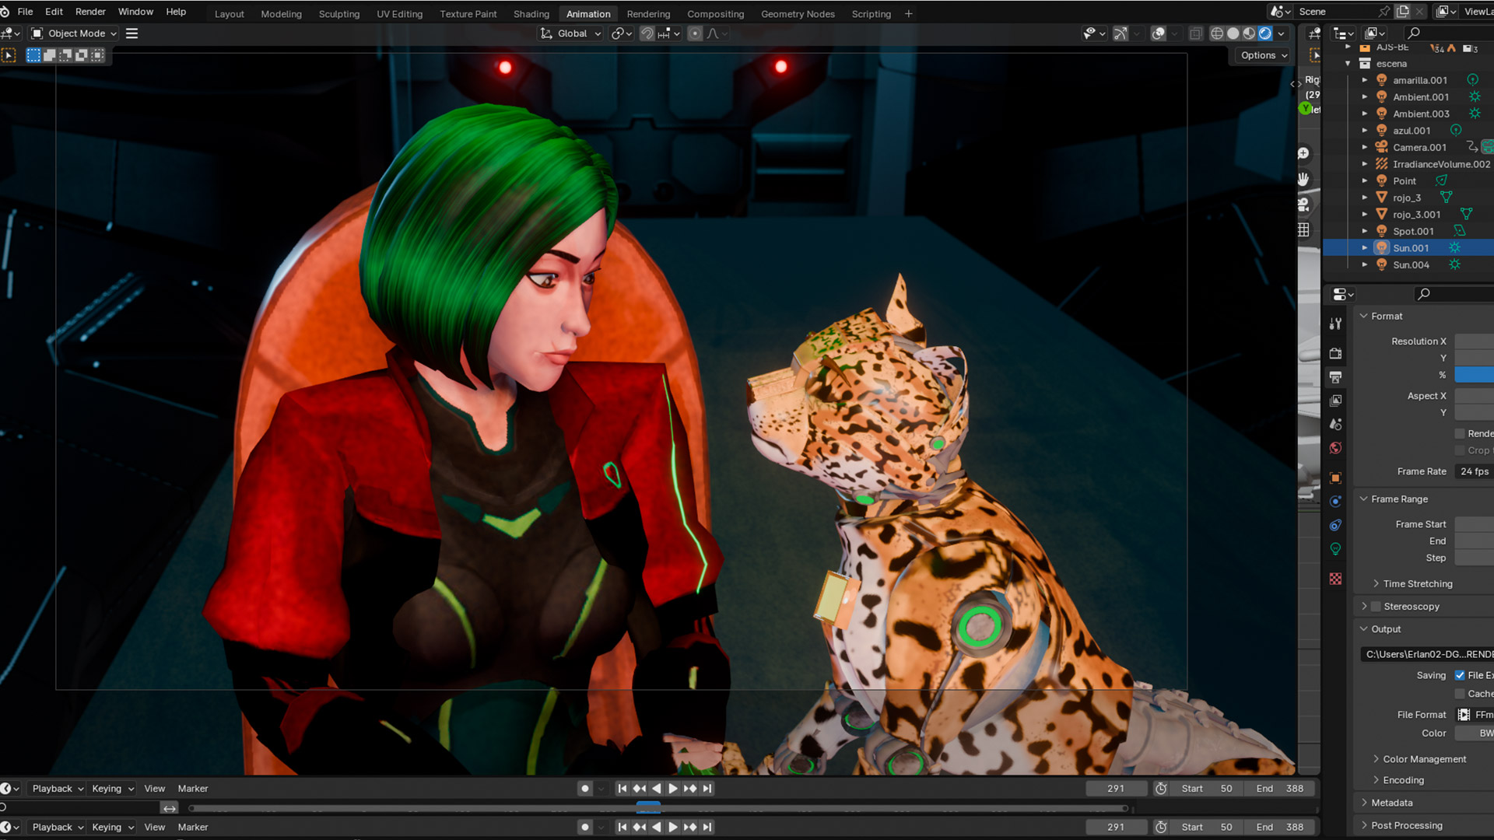1494x840 pixels.
Task: Expand the Camera.001 outliner item
Action: (1364, 147)
